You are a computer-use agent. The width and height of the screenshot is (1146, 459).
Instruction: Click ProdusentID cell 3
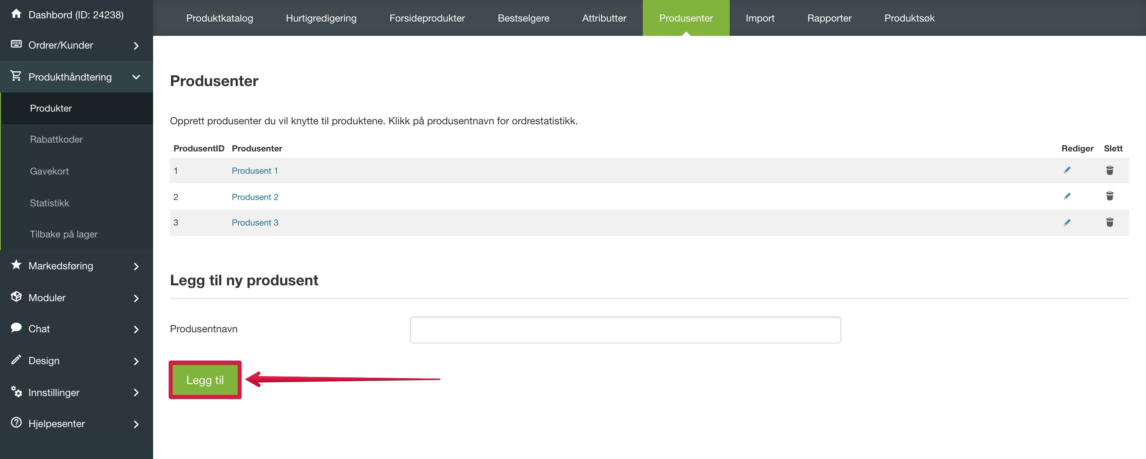pyautogui.click(x=176, y=223)
